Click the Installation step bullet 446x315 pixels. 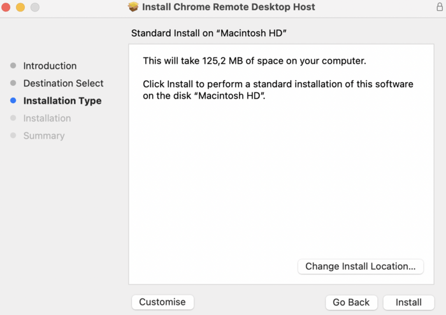(x=13, y=118)
